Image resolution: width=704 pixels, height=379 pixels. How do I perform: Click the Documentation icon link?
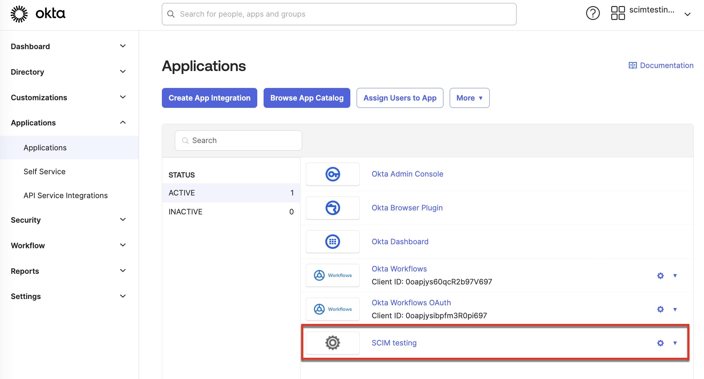coord(633,65)
